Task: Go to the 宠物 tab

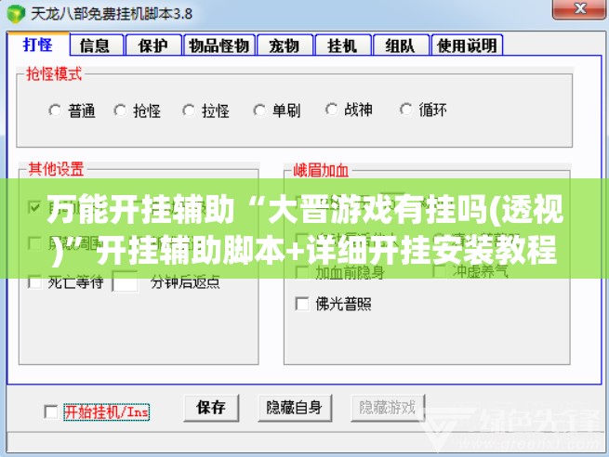Action: click(x=285, y=46)
